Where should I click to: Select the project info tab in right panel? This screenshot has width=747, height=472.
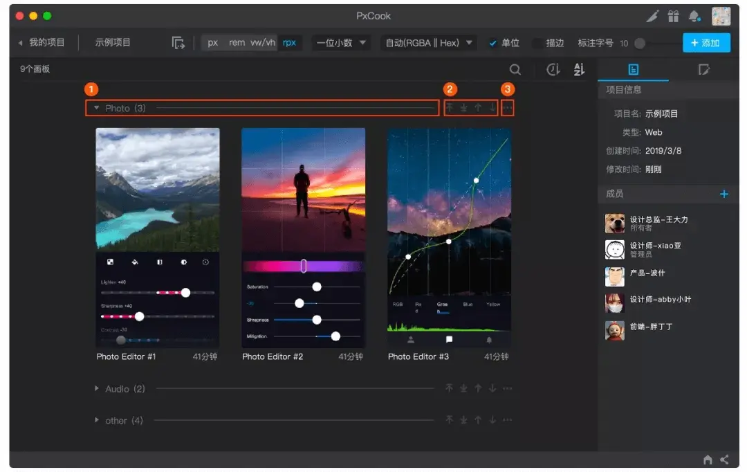(x=633, y=69)
